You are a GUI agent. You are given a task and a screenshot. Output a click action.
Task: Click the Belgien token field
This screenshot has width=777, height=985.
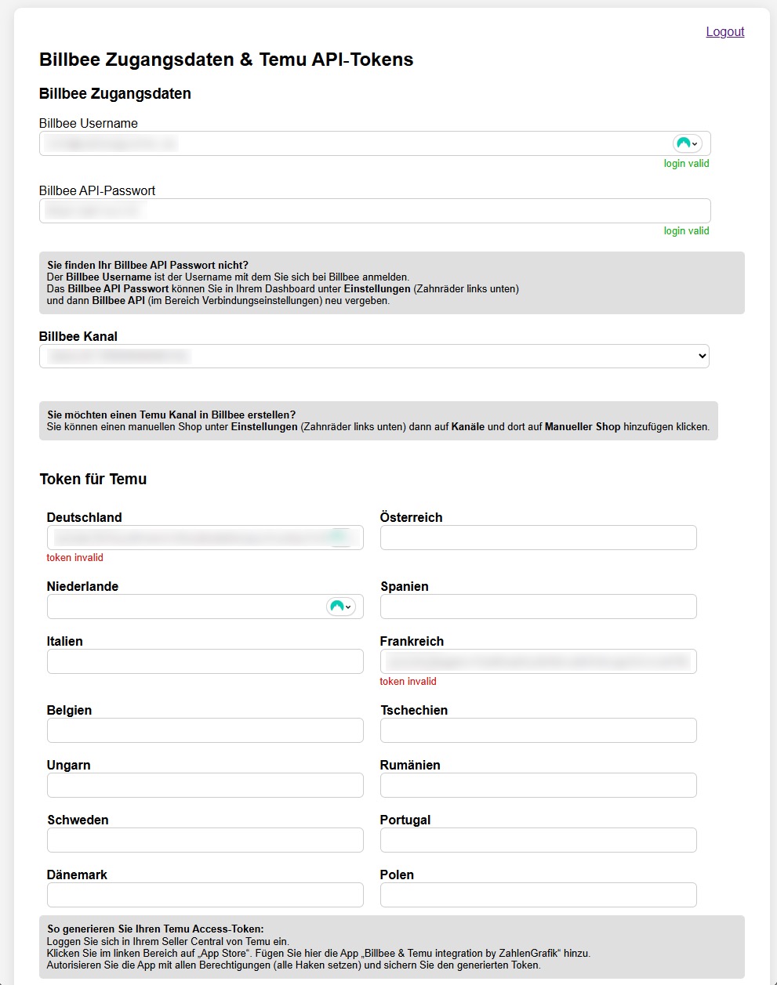click(205, 730)
